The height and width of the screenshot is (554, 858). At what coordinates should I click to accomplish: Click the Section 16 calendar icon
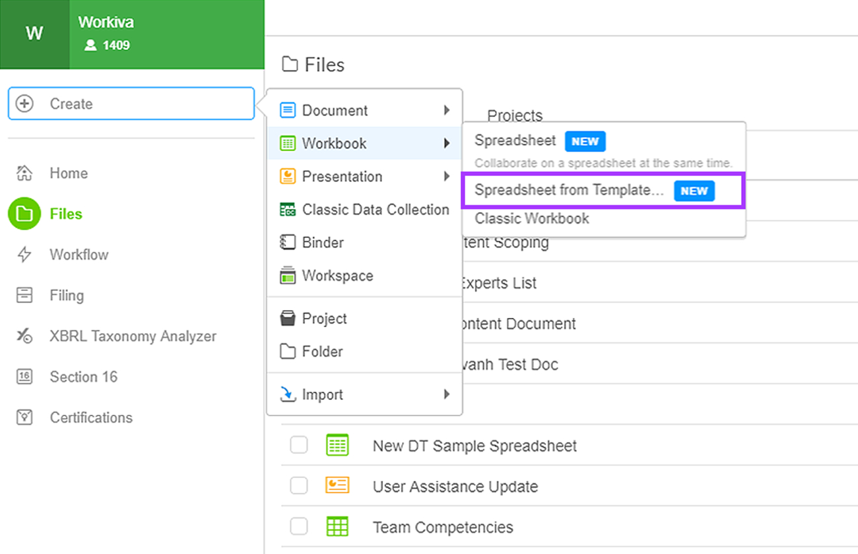click(24, 377)
